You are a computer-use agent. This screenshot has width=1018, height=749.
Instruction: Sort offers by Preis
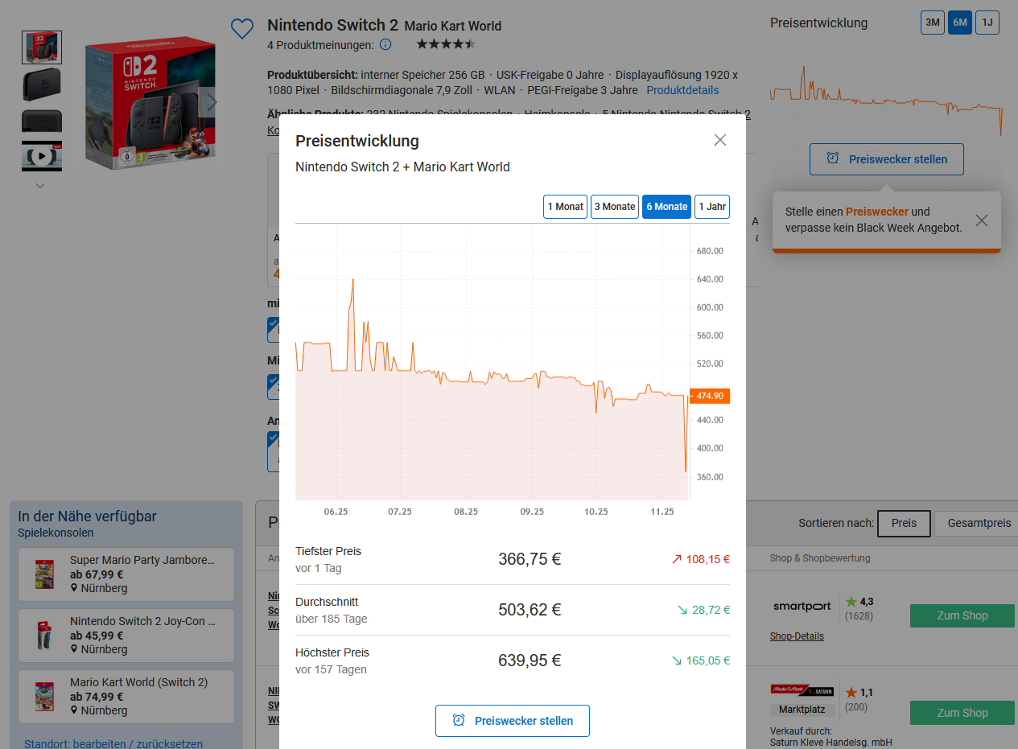[x=904, y=523]
